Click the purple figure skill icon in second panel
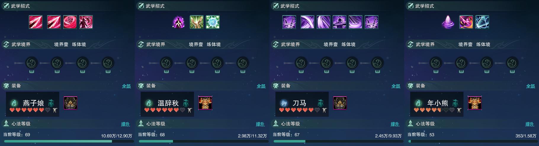The width and height of the screenshot is (539, 146). [178, 22]
